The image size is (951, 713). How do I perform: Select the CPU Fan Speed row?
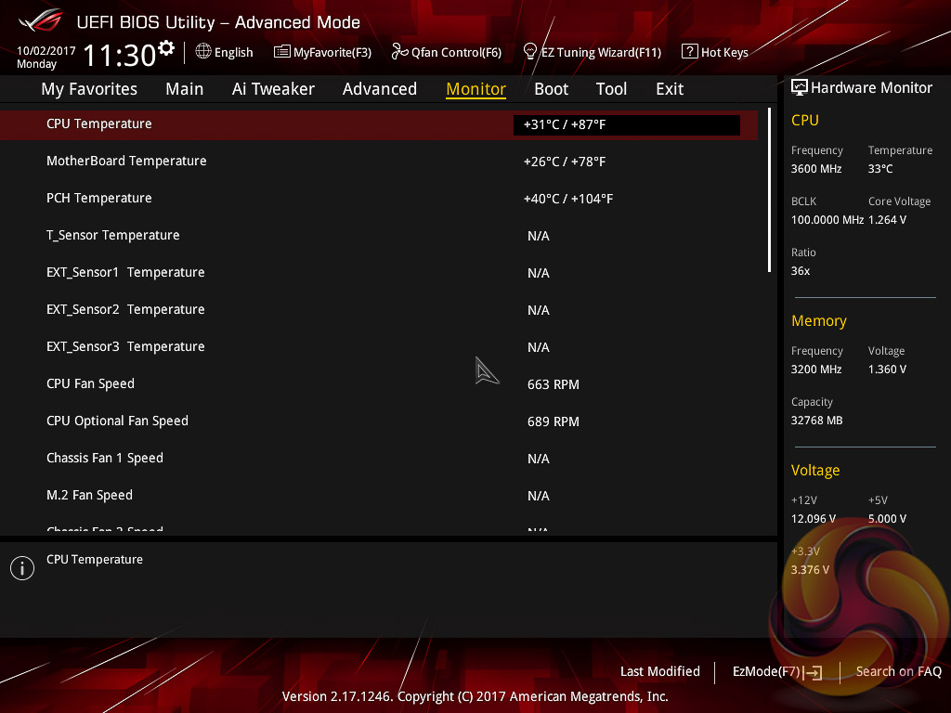(379, 383)
